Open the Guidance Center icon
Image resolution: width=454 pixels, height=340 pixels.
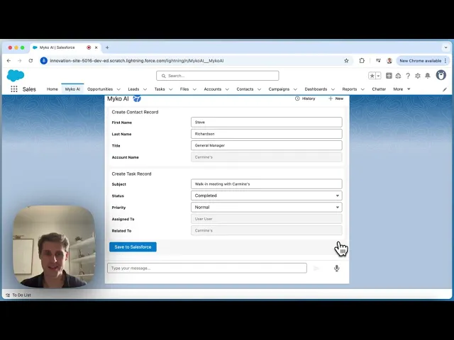[399, 76]
